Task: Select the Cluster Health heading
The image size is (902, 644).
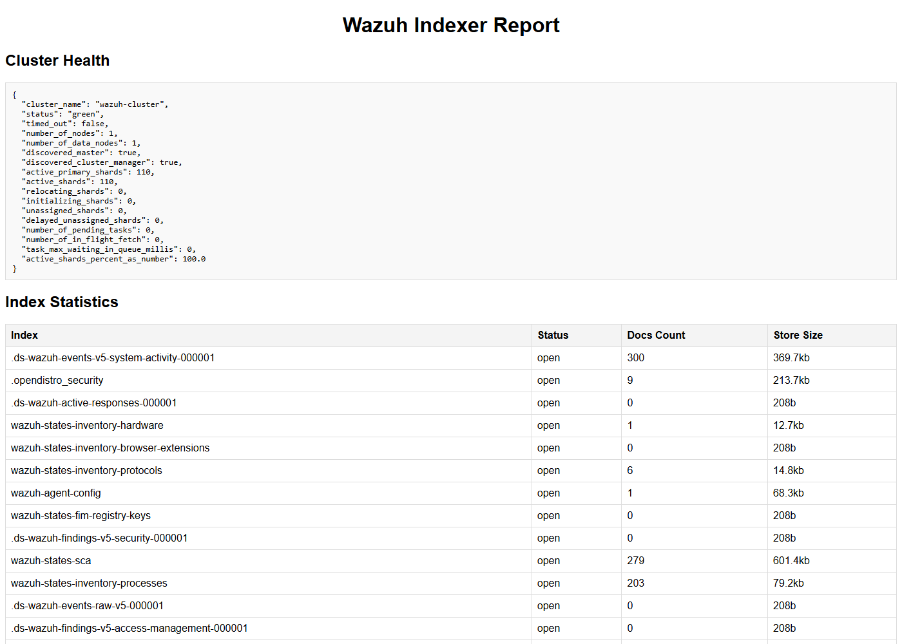Action: point(57,61)
